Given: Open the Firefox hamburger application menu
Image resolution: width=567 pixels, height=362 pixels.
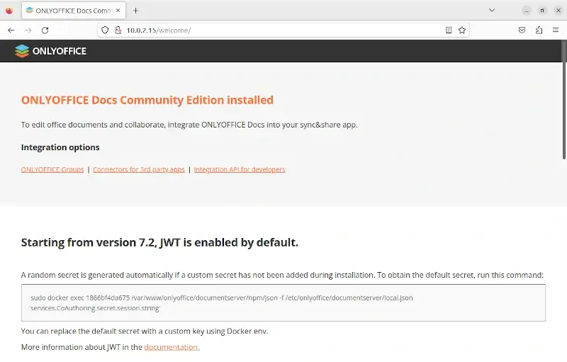Looking at the screenshot, I should pos(556,30).
